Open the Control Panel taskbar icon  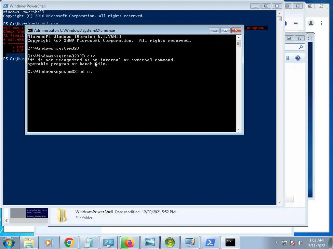point(109,243)
